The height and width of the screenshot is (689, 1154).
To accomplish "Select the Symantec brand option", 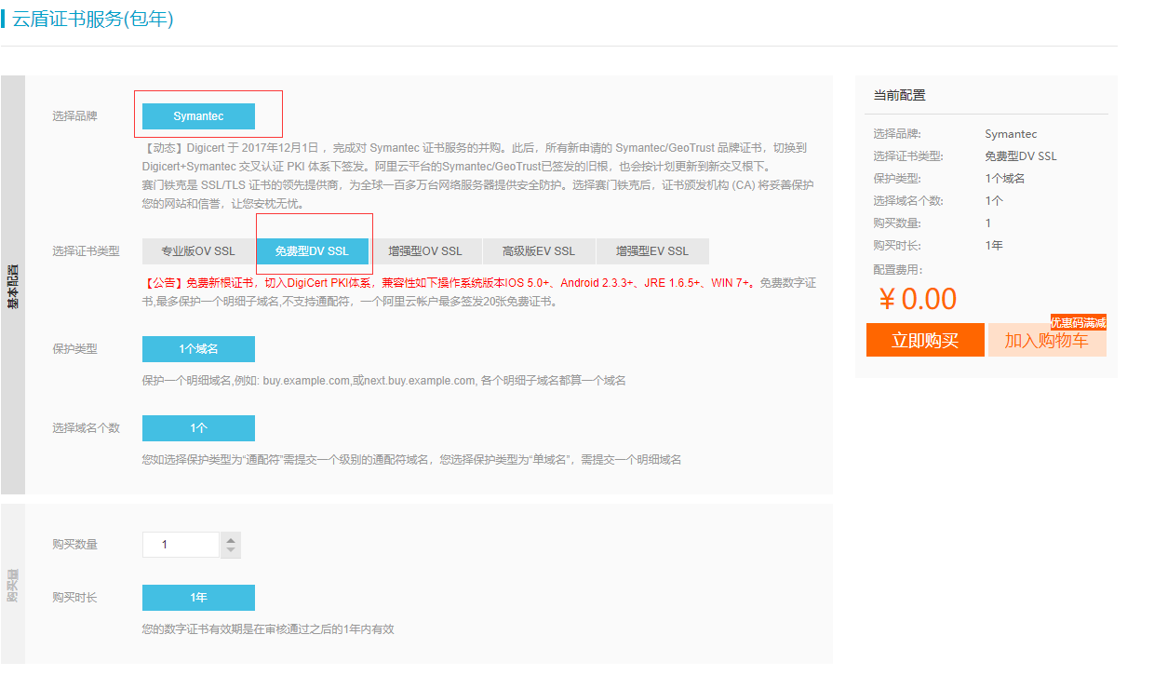I will pos(198,116).
